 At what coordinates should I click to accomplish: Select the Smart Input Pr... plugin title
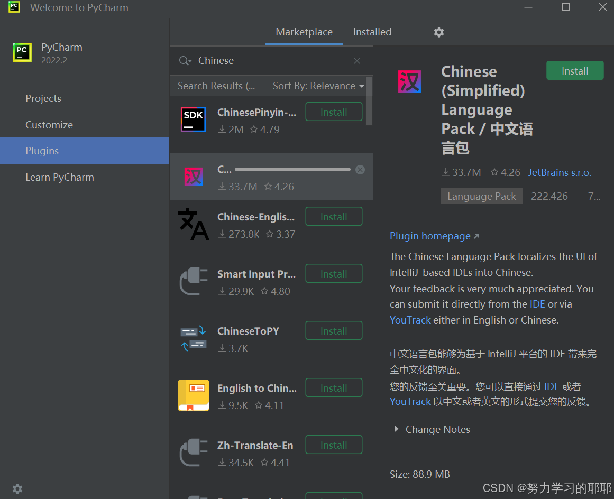tap(256, 274)
